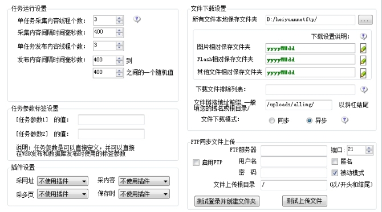This screenshot has height=212, width=382.
Task: Decrease the publishing thread count
Action: tap(119, 48)
